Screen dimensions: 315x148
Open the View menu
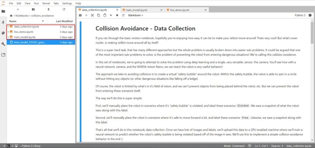[27, 3]
